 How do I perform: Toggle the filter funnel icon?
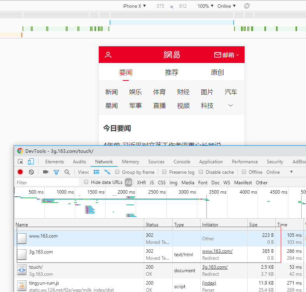[x=56, y=172]
